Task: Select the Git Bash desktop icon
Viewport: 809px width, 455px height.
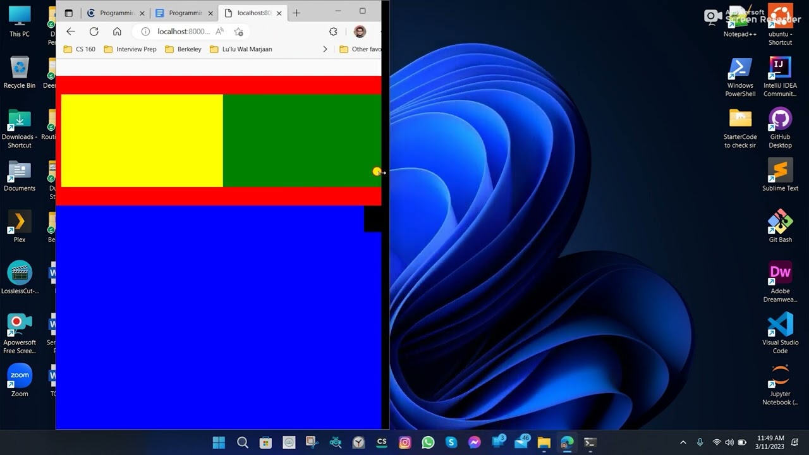Action: coord(780,227)
